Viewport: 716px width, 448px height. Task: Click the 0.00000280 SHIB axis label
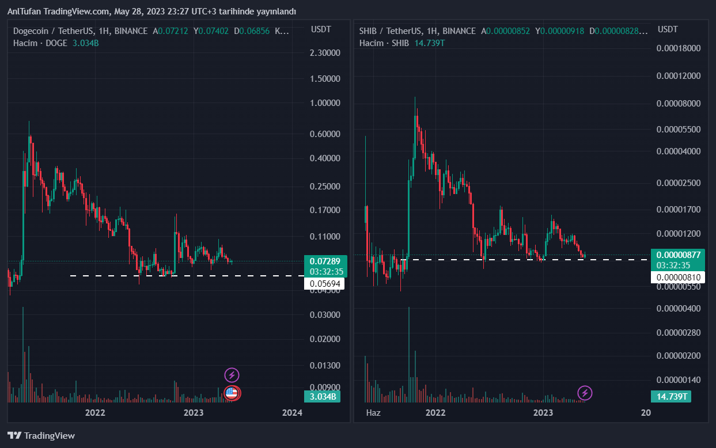point(679,333)
